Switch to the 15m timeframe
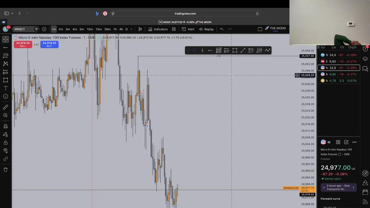370x208 pixels. click(99, 29)
